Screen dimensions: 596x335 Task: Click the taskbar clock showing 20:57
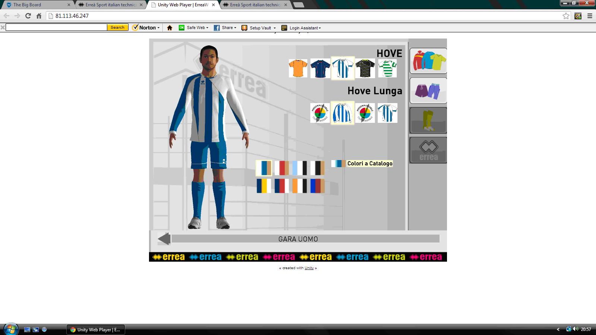586,329
